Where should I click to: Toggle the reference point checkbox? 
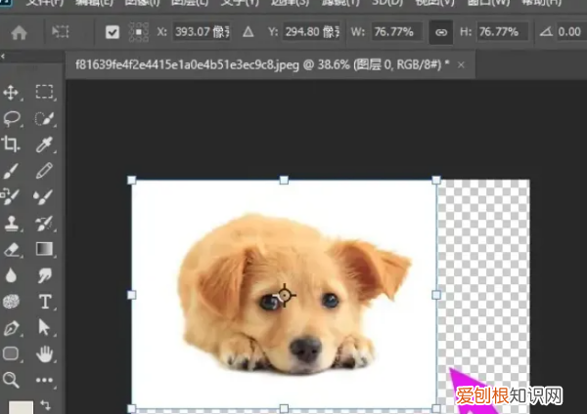113,32
